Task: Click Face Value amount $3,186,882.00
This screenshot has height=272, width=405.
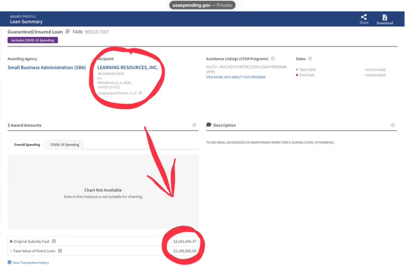Action: 185,251
